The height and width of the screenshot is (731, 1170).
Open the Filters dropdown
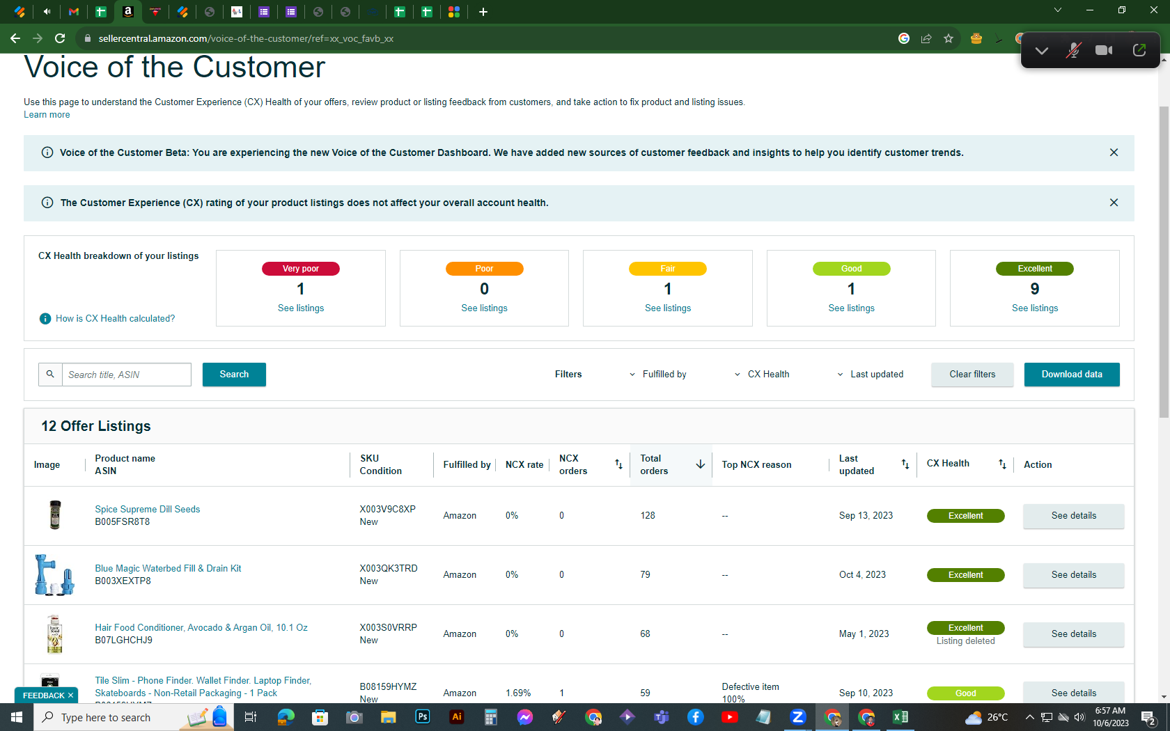pos(568,375)
